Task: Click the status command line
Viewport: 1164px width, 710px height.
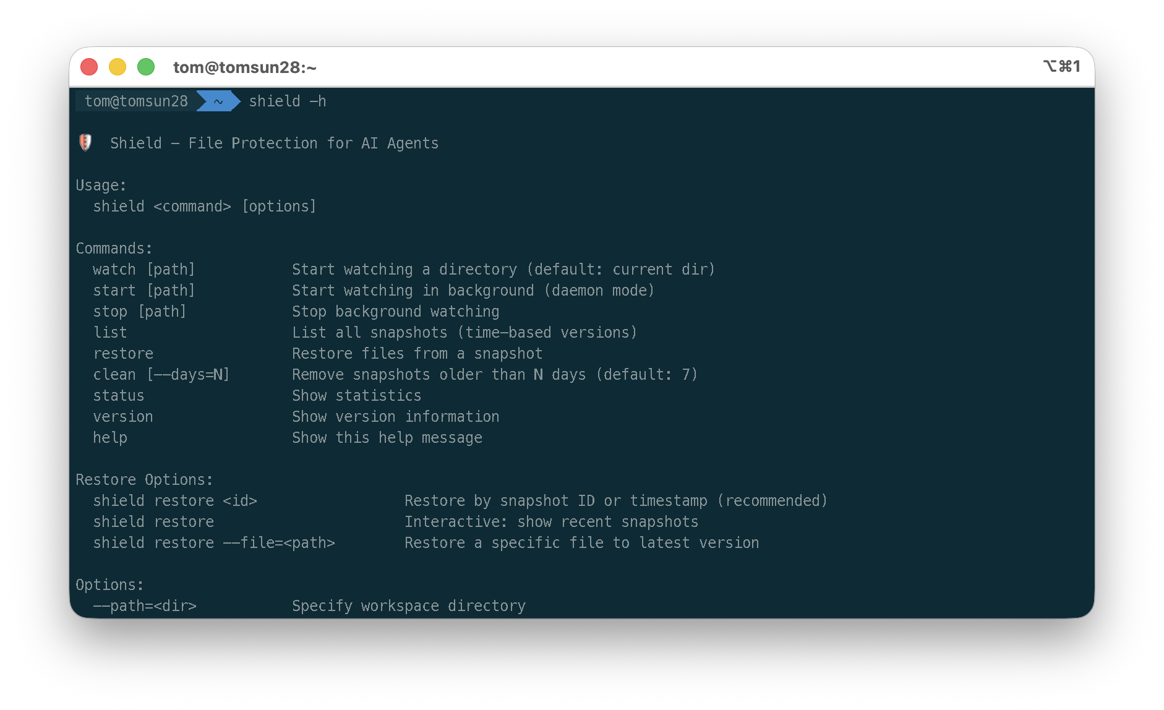Action: (119, 395)
